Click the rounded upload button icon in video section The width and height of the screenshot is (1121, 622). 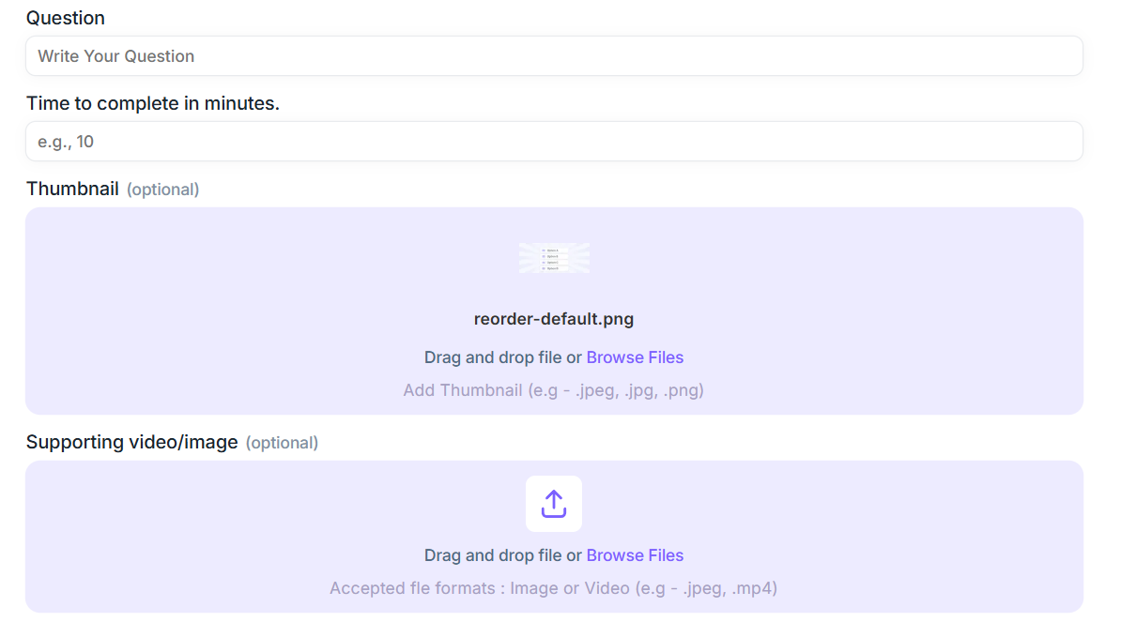coord(553,503)
